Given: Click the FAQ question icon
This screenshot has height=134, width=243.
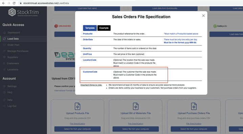Looking at the screenshot, I should pyautogui.click(x=4, y=93).
